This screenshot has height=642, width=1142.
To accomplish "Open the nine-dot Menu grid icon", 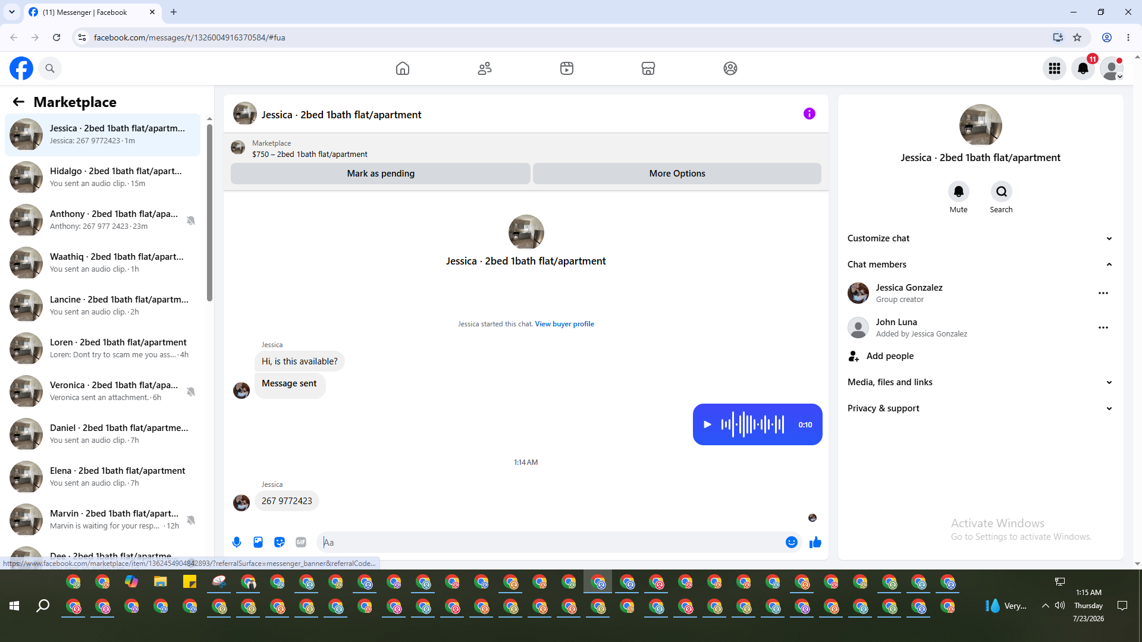I will 1055,68.
